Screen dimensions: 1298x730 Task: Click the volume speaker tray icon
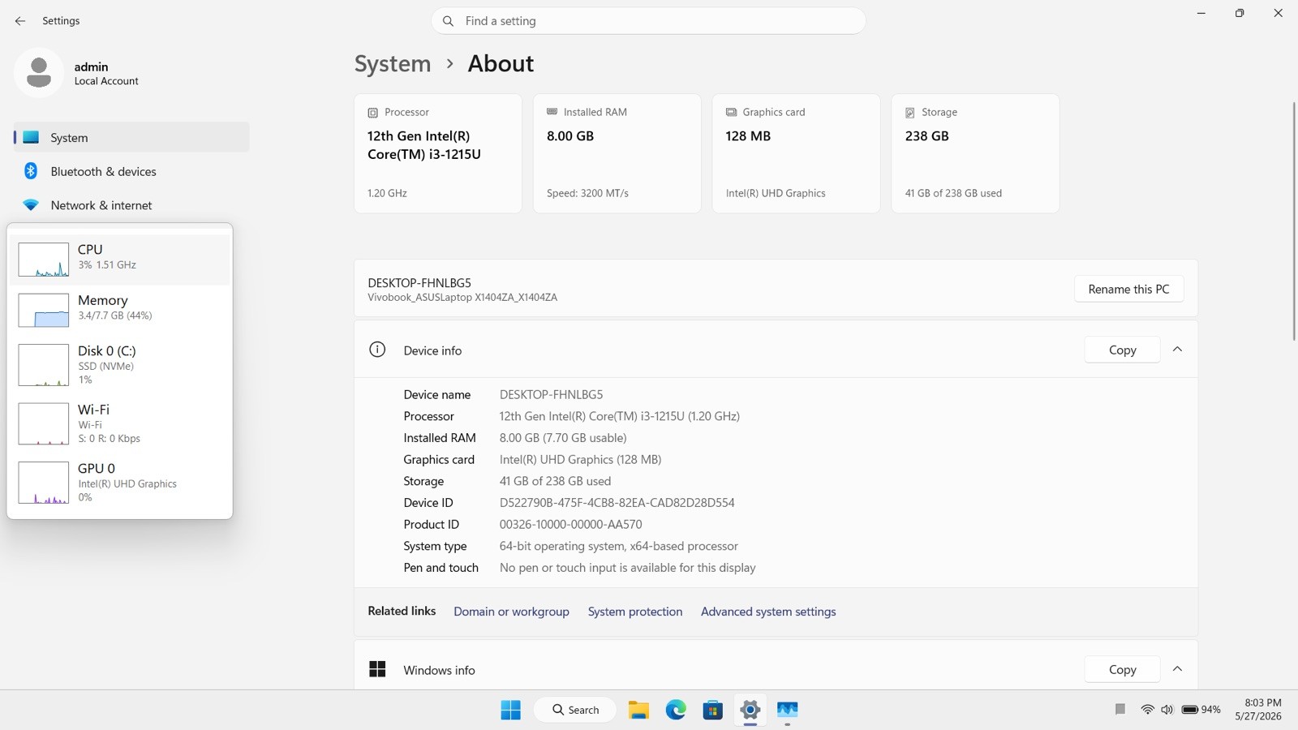point(1167,710)
